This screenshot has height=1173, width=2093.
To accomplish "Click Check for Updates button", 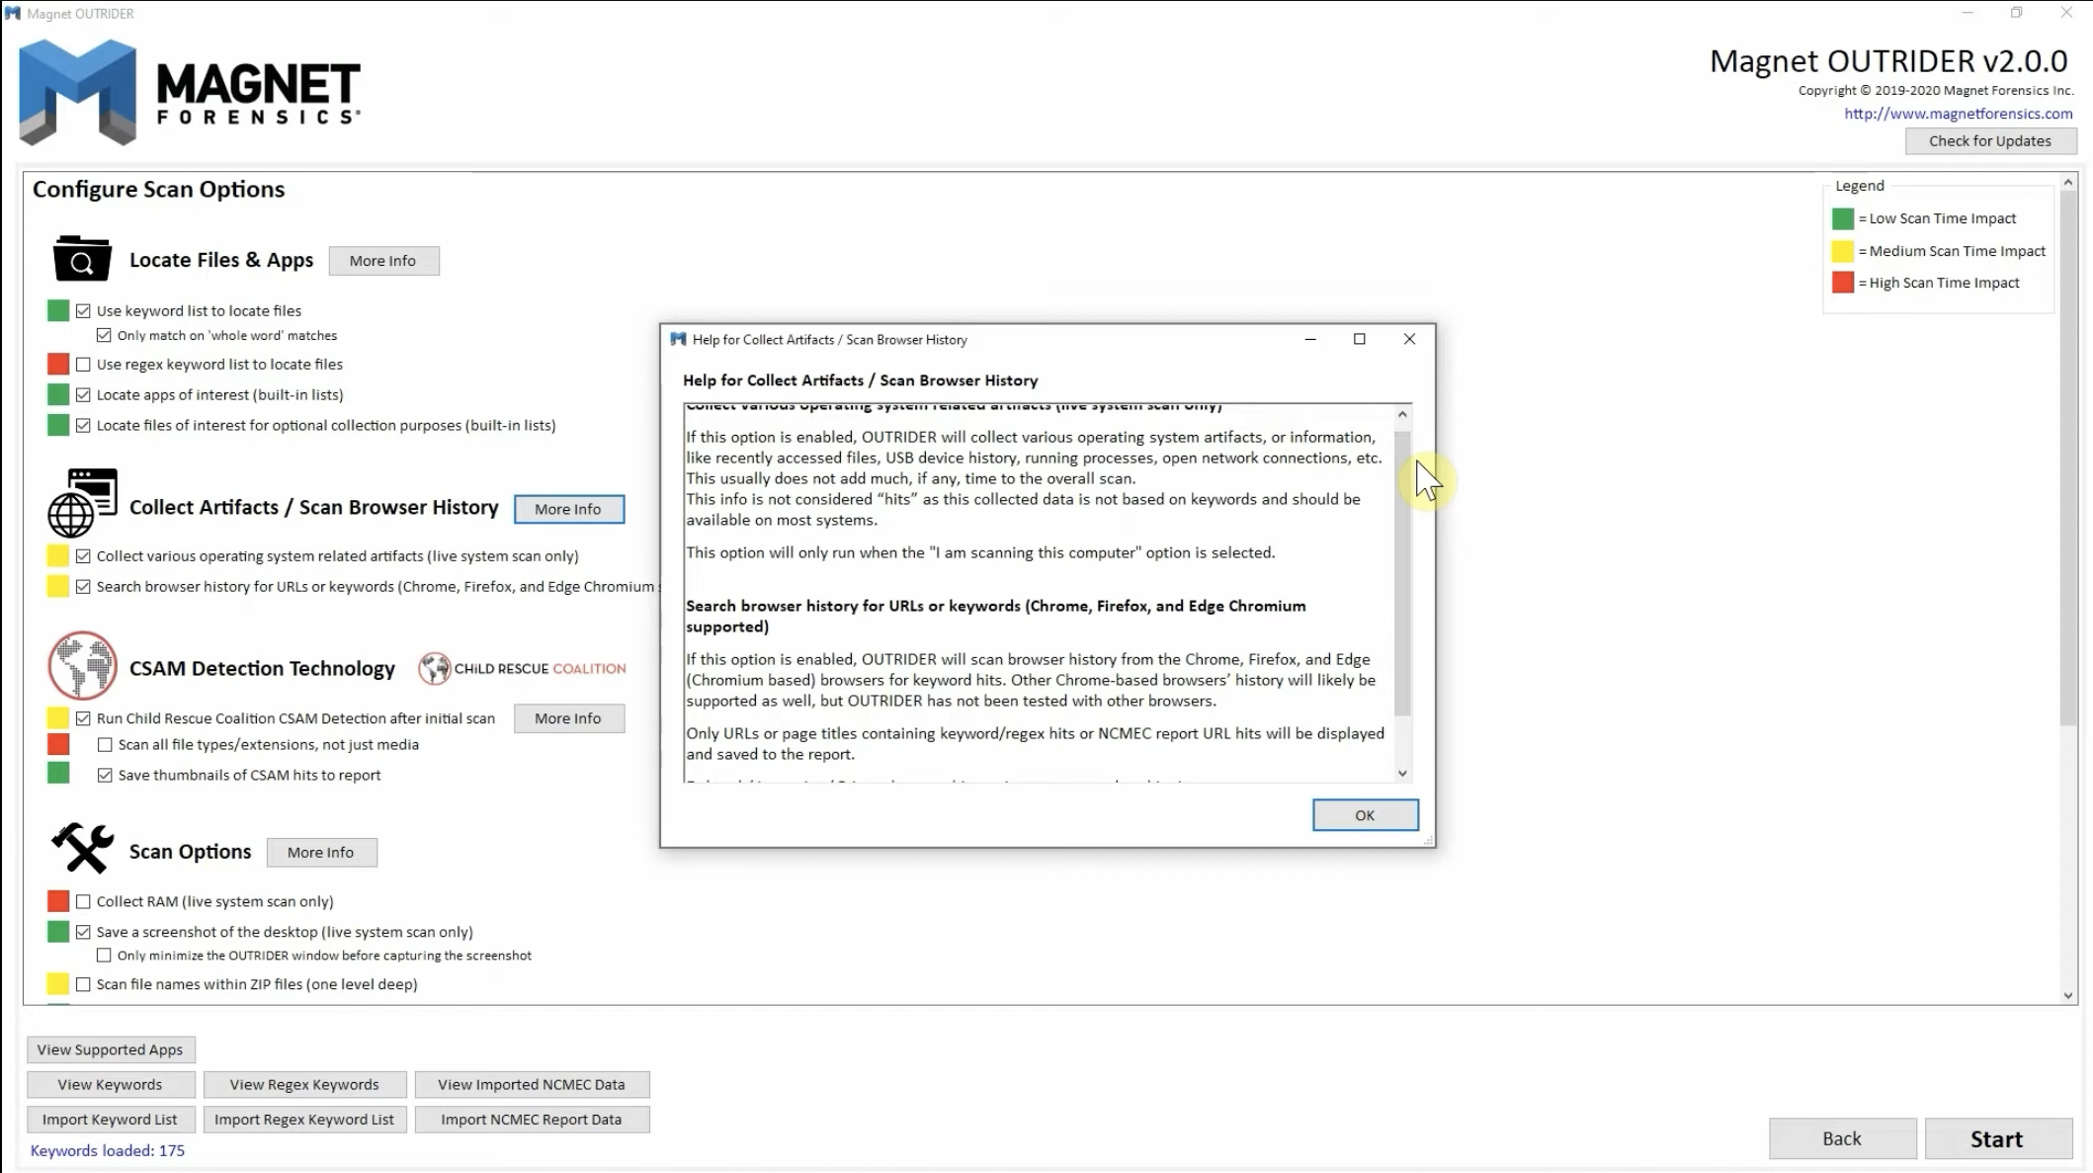I will [1990, 141].
